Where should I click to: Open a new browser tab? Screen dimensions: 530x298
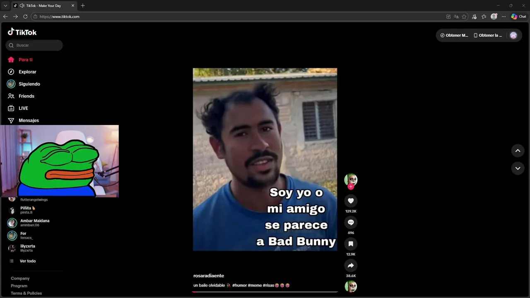[x=83, y=6]
